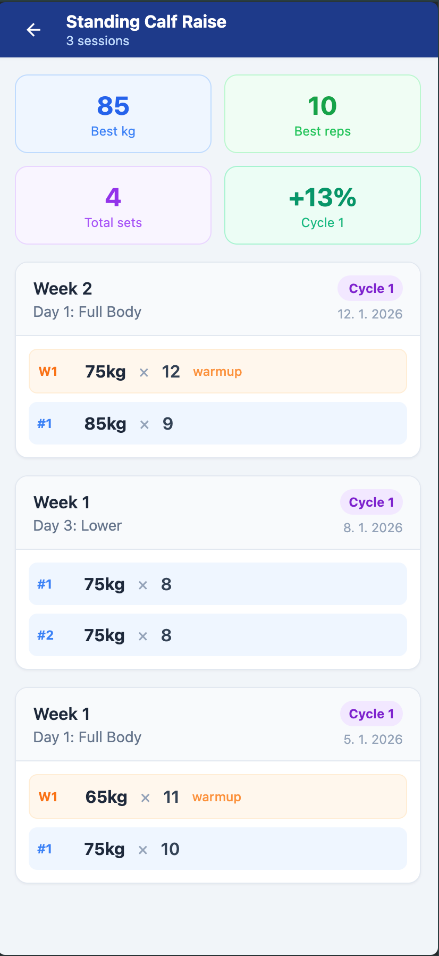The image size is (439, 956).
Task: Click the Cycle 1 badge on Week 1 Full Body
Action: 371,714
